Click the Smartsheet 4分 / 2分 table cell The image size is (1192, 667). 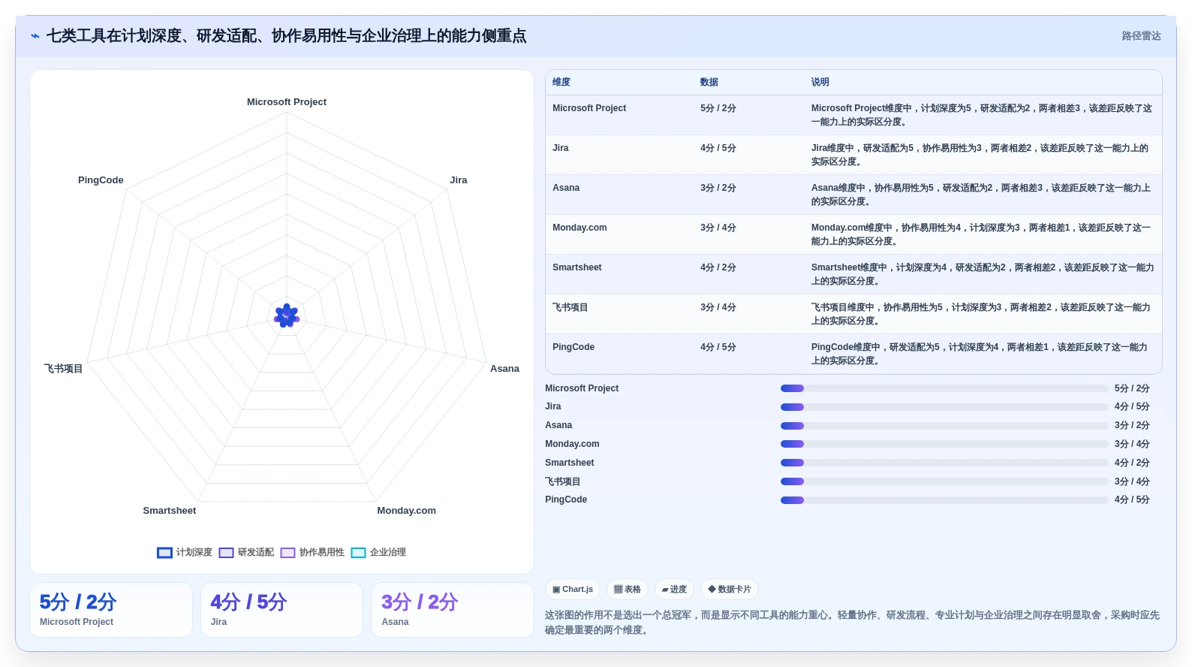[718, 267]
